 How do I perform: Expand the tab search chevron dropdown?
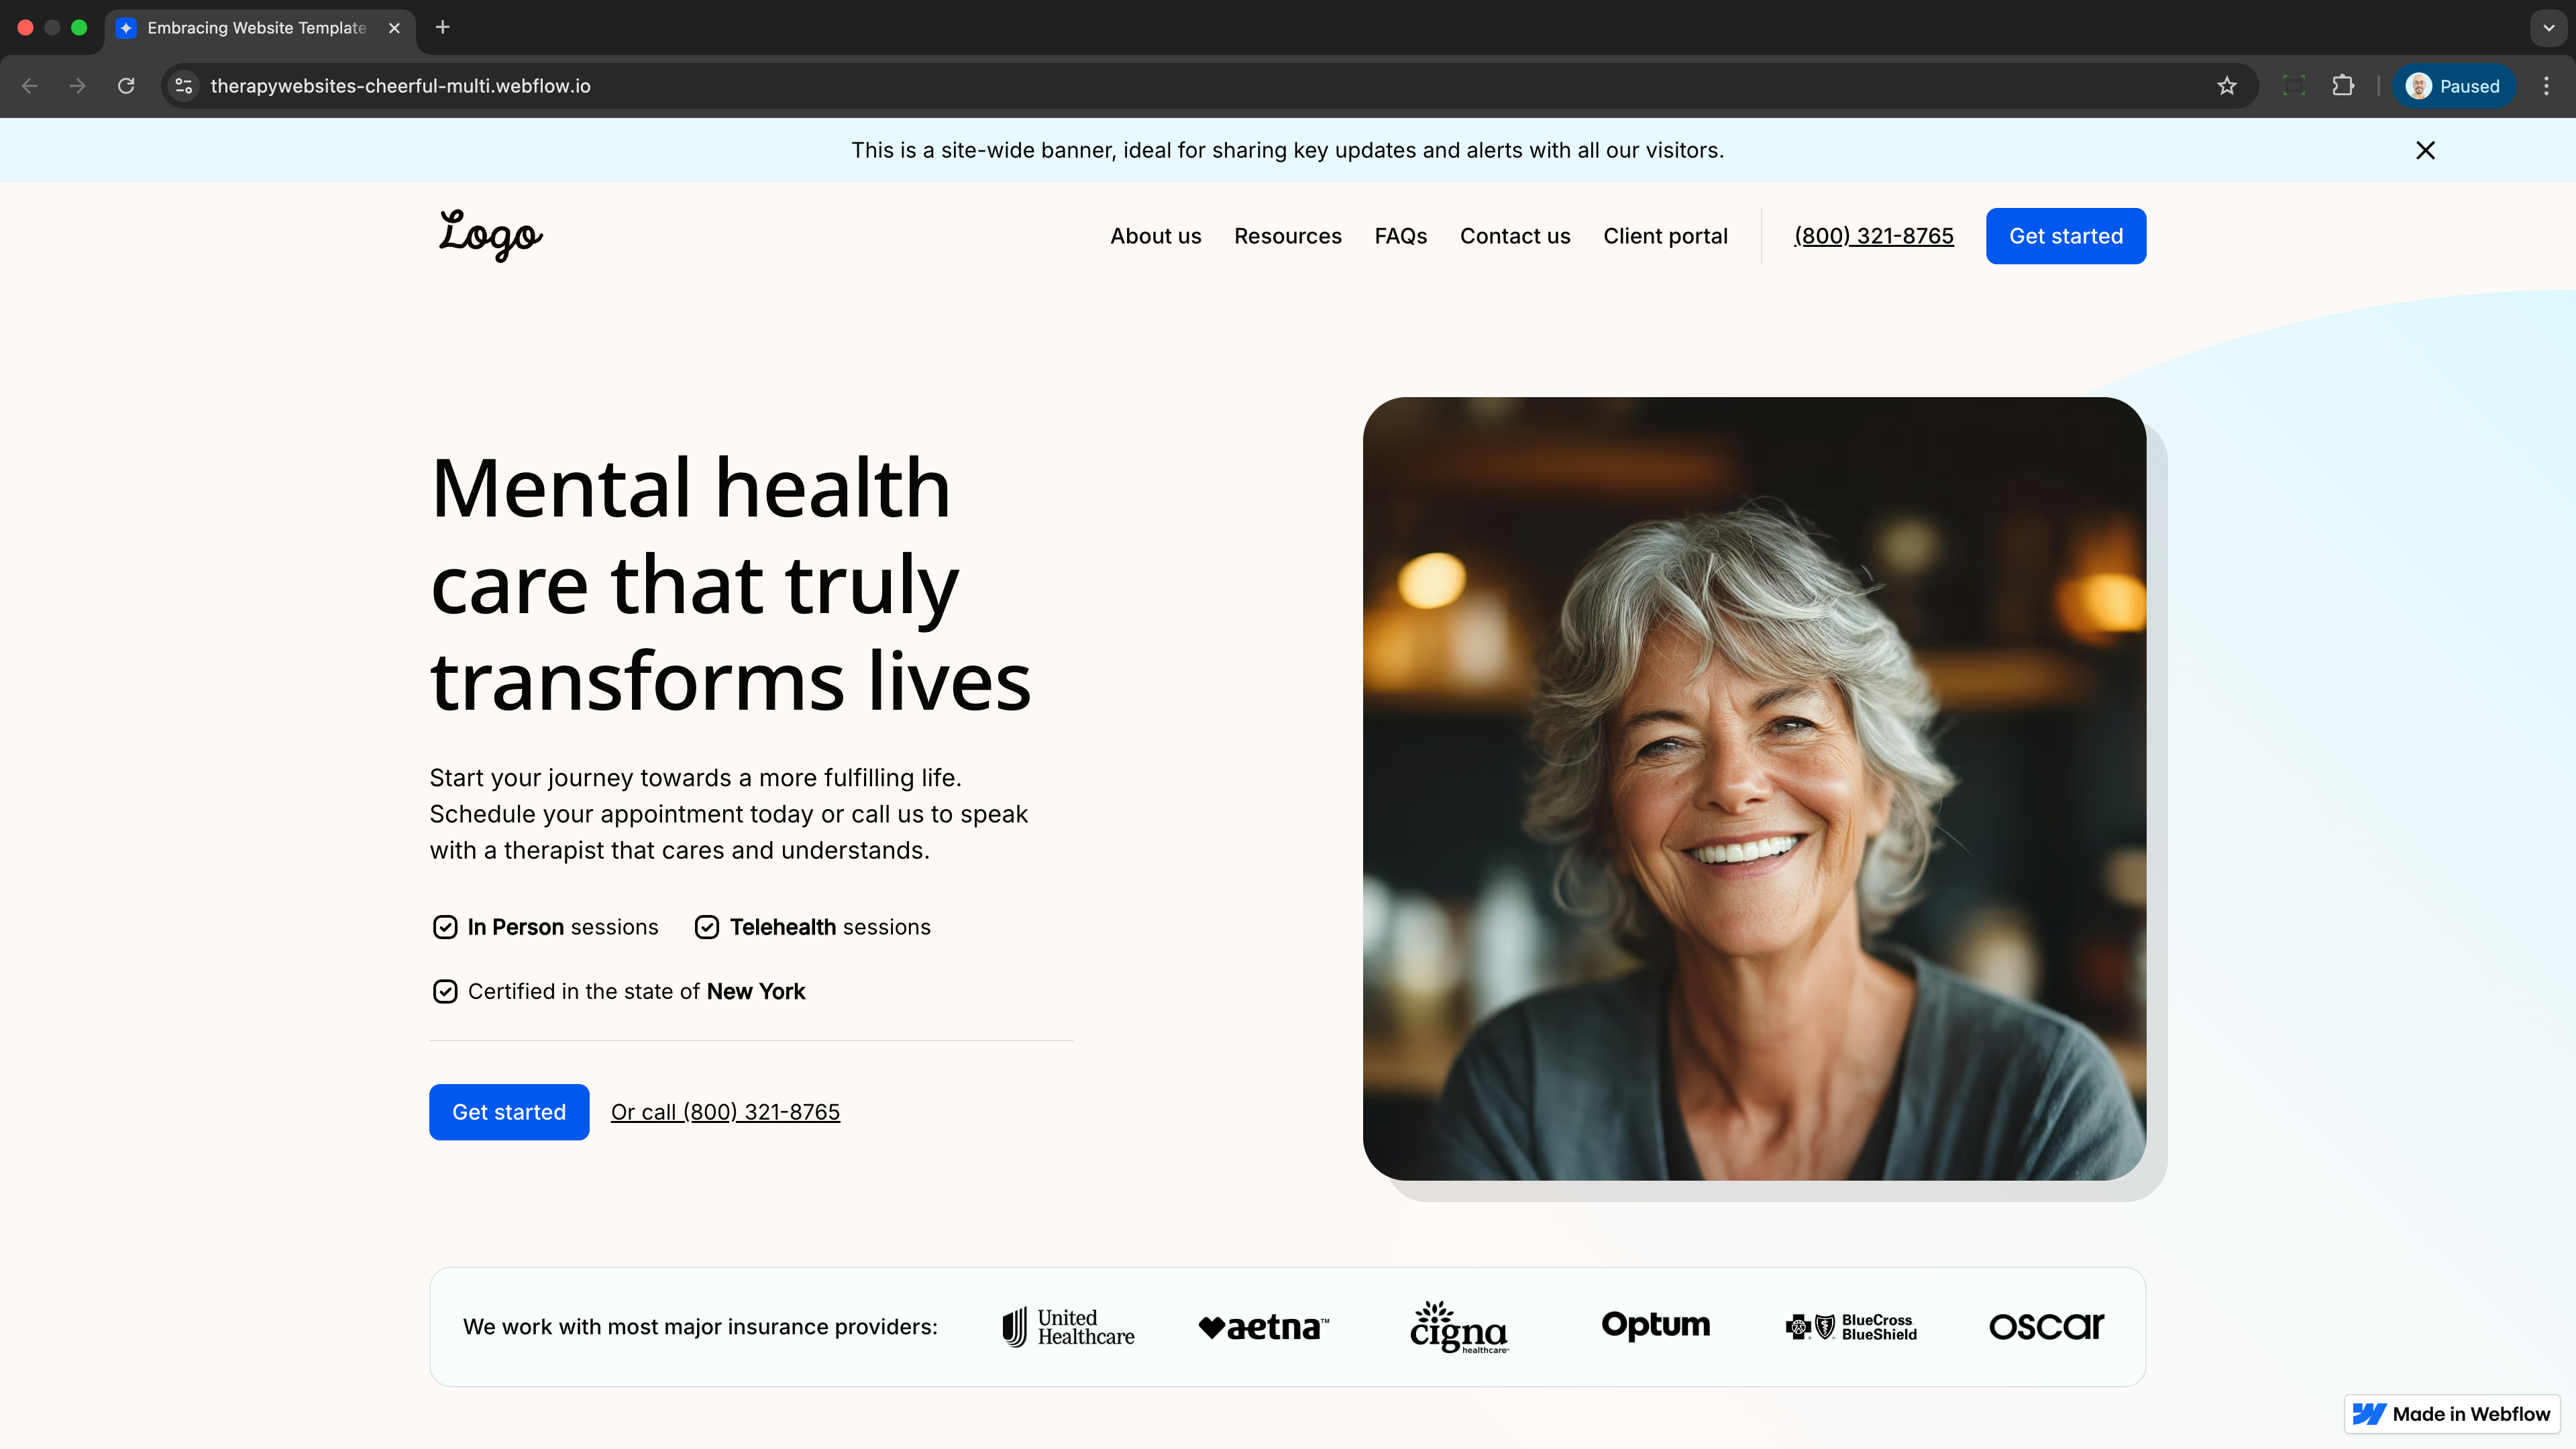tap(2548, 28)
